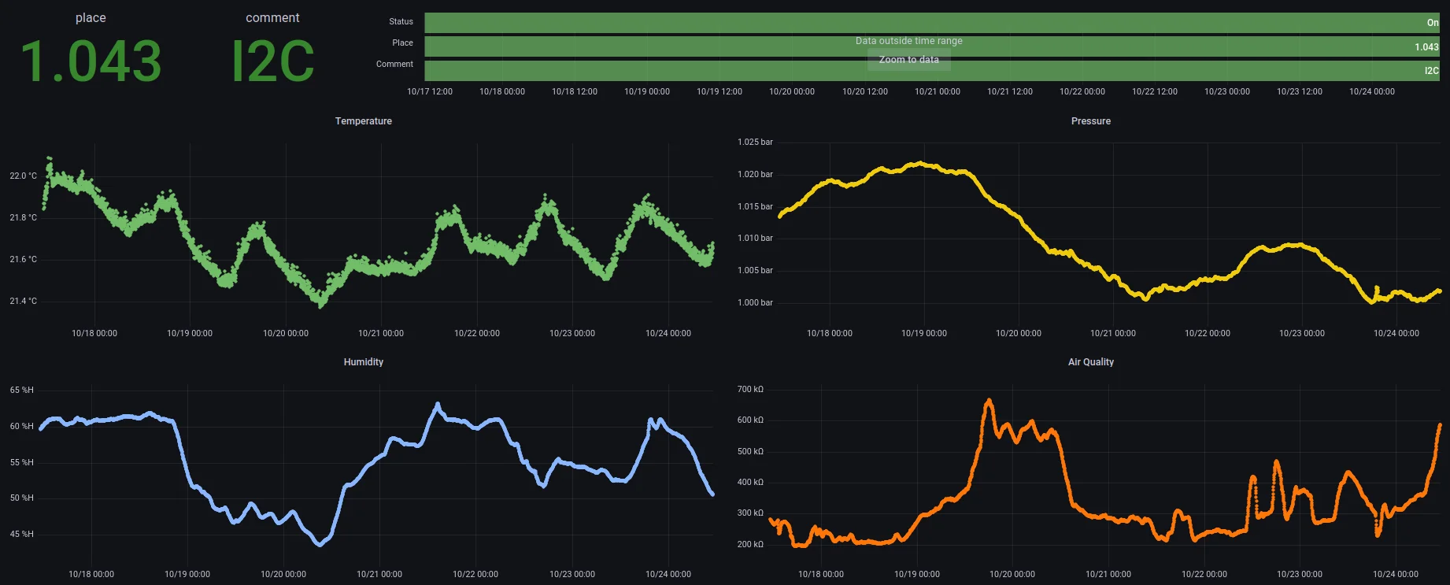Select the Place row label in timeline

click(x=402, y=43)
